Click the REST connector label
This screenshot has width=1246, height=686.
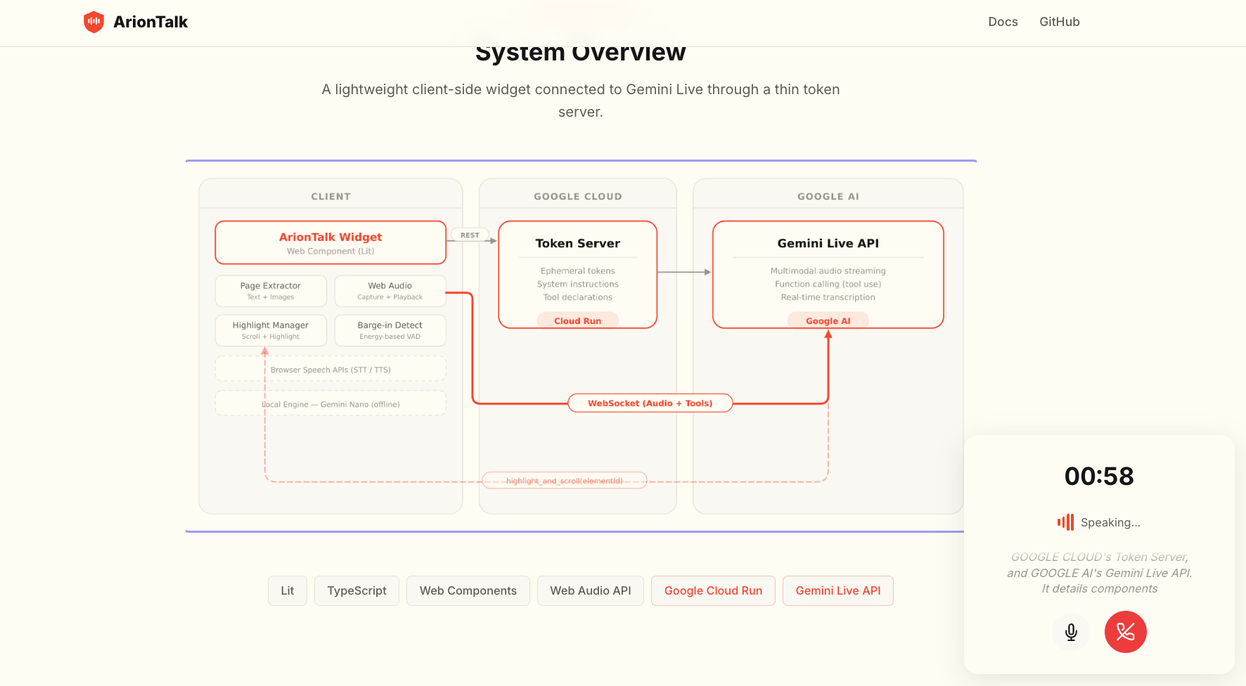point(470,235)
